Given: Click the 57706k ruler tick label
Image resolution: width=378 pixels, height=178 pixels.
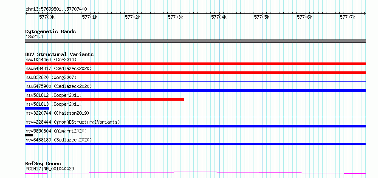Looking at the screenshot, I should [x=305, y=17].
